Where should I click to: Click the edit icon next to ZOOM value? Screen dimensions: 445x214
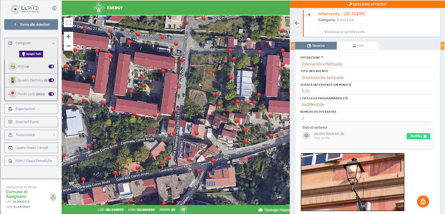183,209
